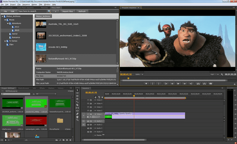Select the Track Select tool
237x144 pixels.
point(77,93)
